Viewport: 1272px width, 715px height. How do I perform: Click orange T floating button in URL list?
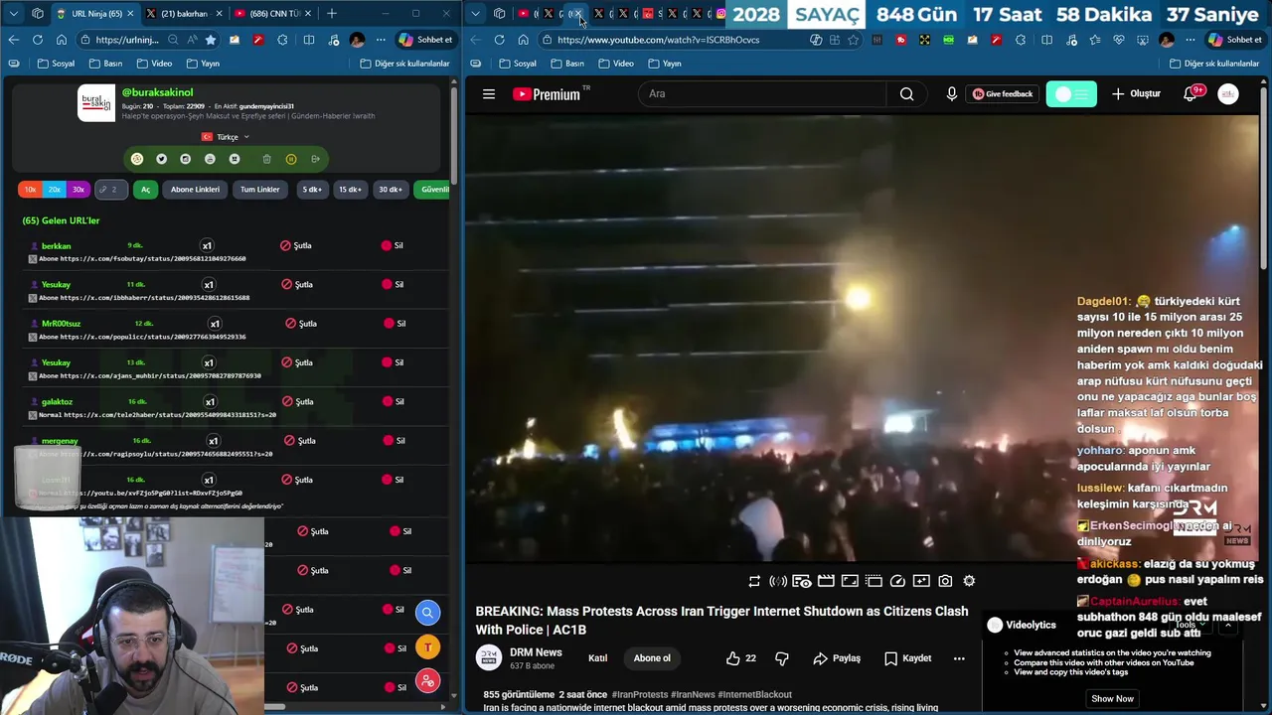pos(427,647)
